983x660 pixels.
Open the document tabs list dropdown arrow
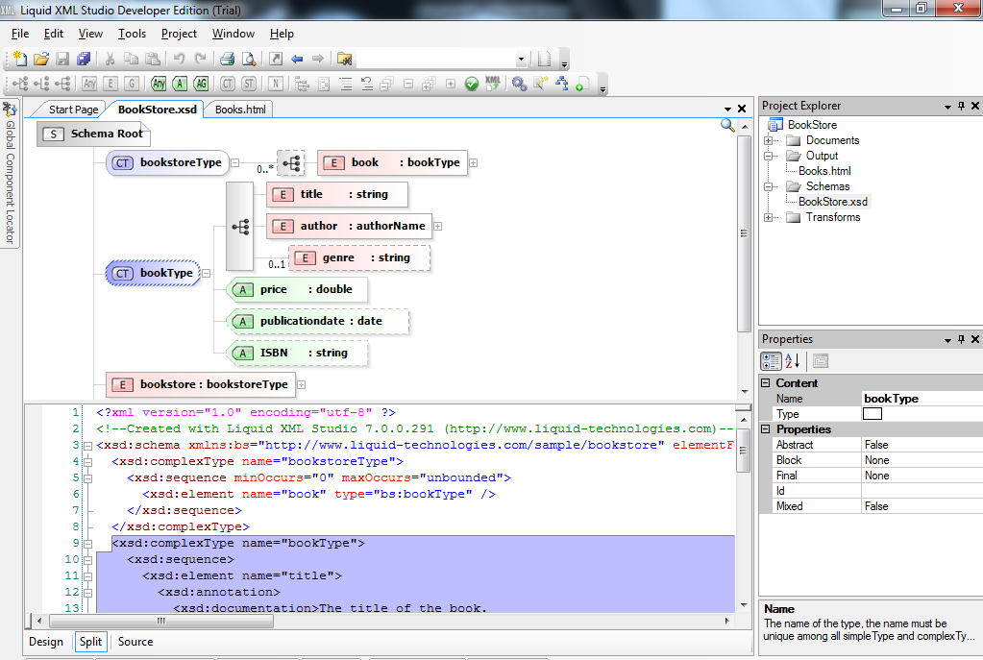tap(727, 110)
